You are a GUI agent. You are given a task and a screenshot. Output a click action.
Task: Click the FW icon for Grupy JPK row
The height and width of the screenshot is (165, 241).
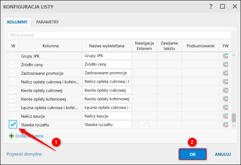(226, 56)
